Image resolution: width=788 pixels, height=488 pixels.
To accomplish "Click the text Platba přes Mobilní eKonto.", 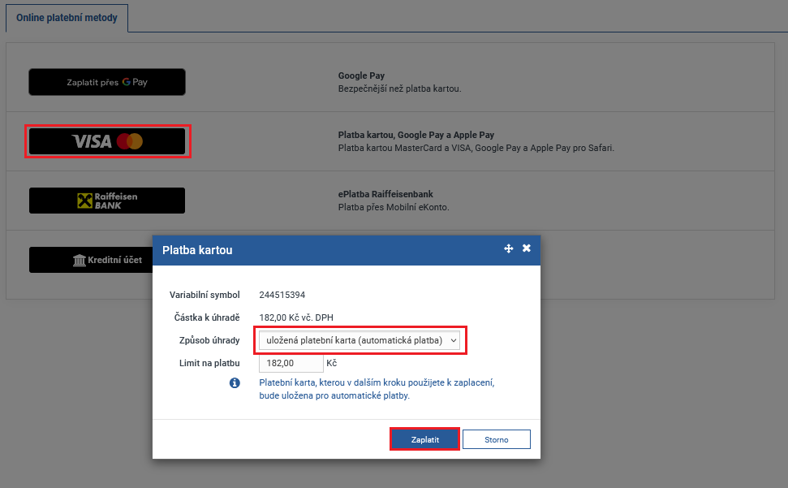I will tap(394, 208).
